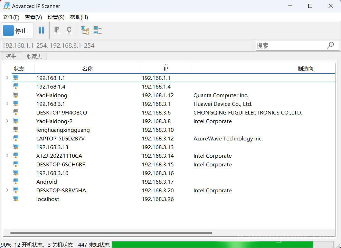341x248 pixels.
Task: Open the 查看(V) menu
Action: click(x=33, y=17)
